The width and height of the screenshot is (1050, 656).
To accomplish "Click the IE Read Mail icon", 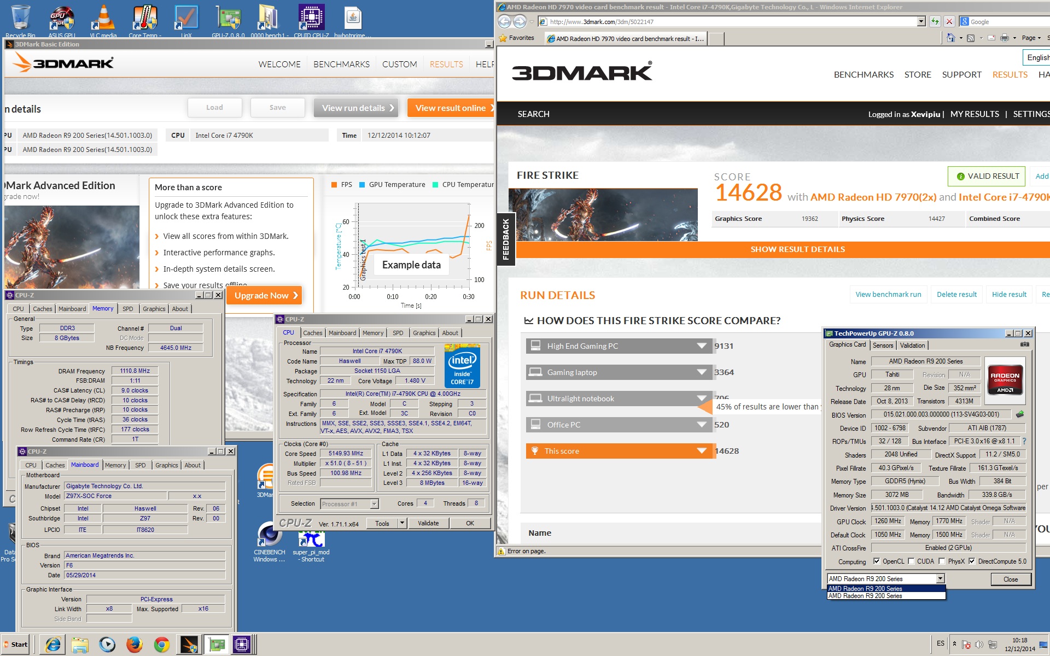I will [991, 38].
